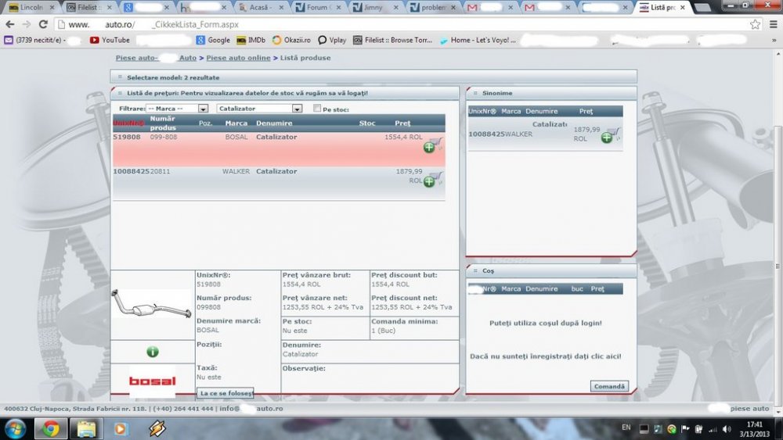Open Google bookmark
Screen dimensions: 783x440
point(213,40)
